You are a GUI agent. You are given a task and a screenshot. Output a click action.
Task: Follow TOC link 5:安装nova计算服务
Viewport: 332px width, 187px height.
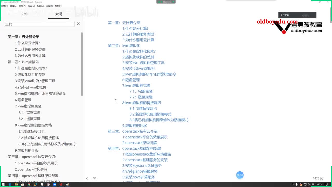coord(139,177)
